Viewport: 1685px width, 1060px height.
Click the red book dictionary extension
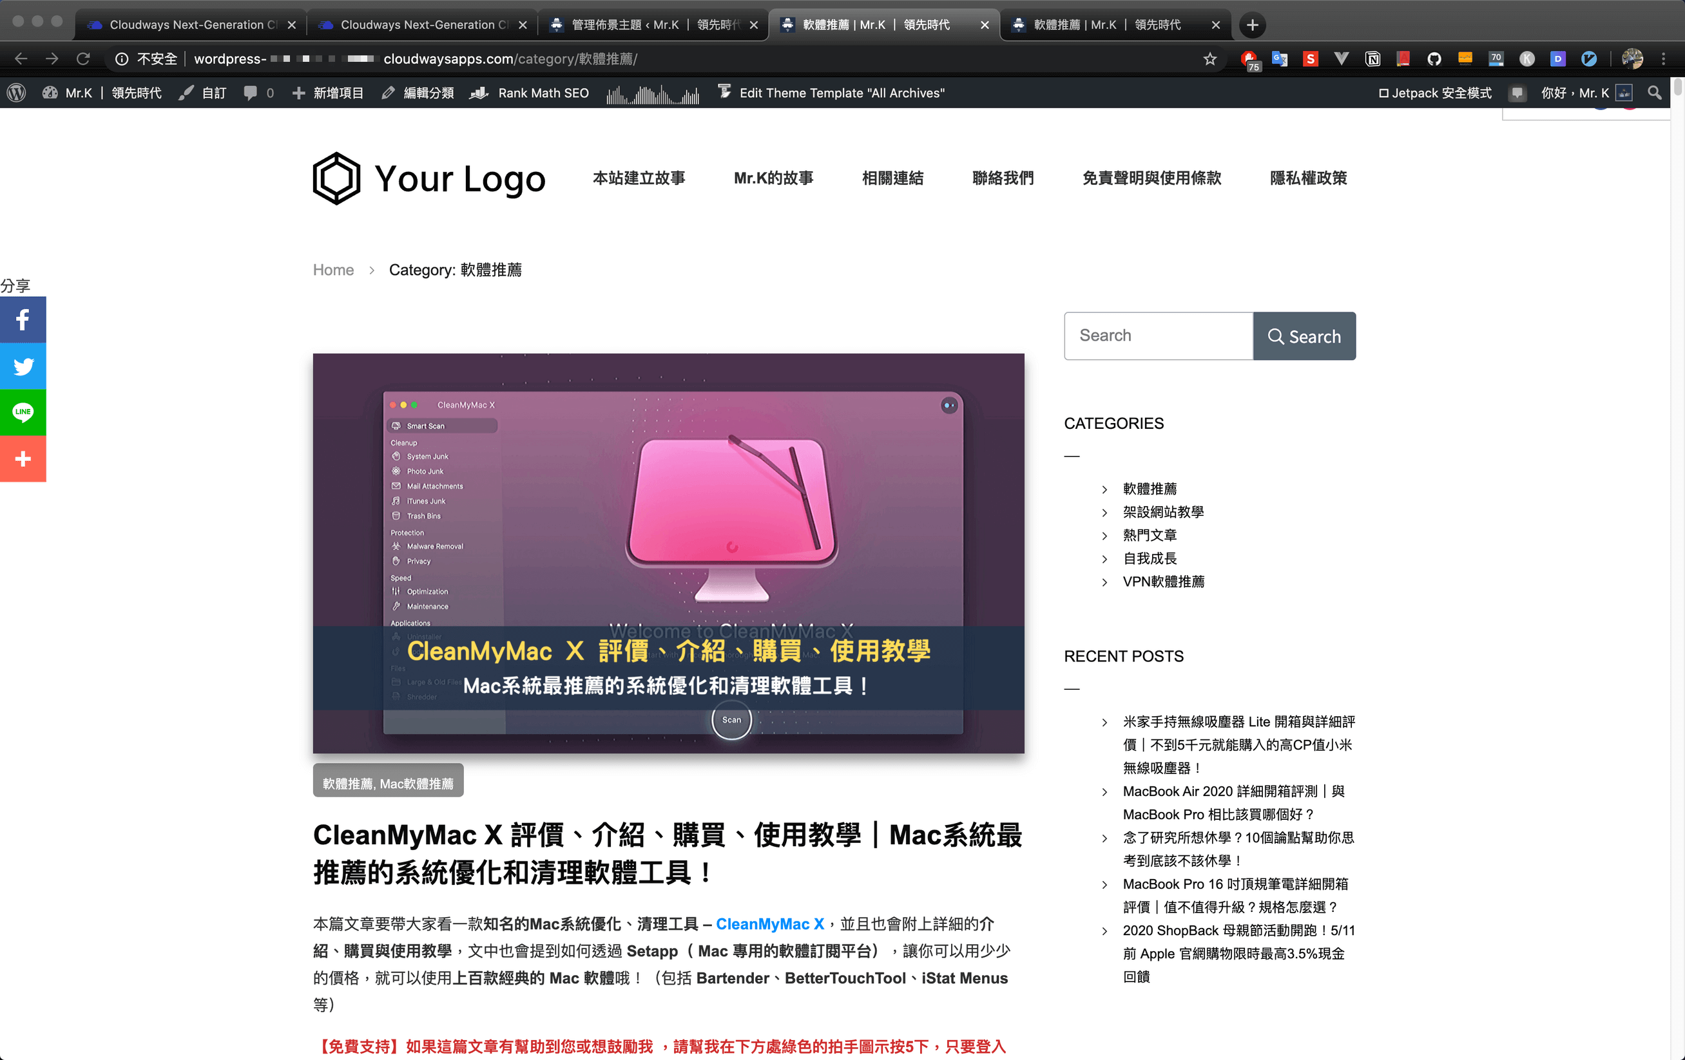(x=1403, y=59)
